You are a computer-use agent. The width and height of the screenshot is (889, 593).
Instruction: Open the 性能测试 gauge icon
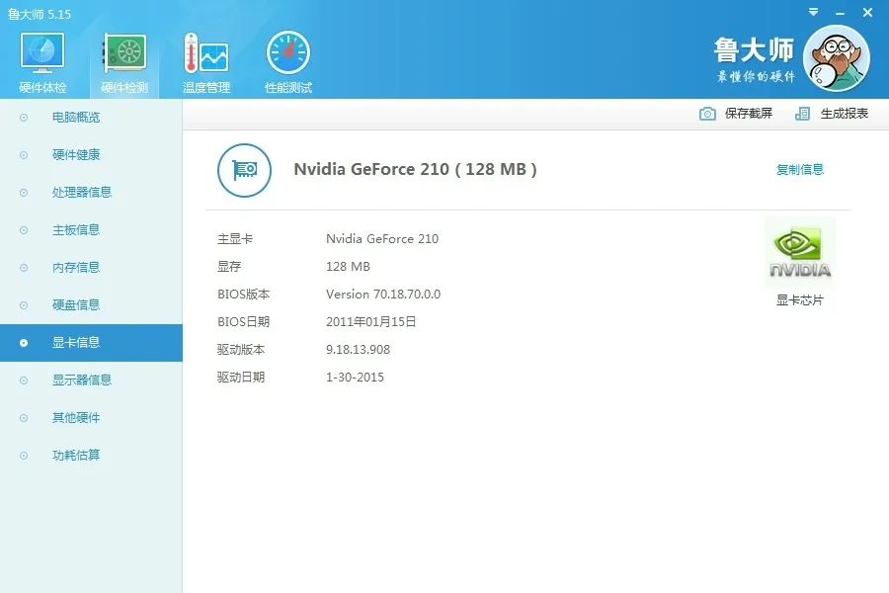click(288, 52)
